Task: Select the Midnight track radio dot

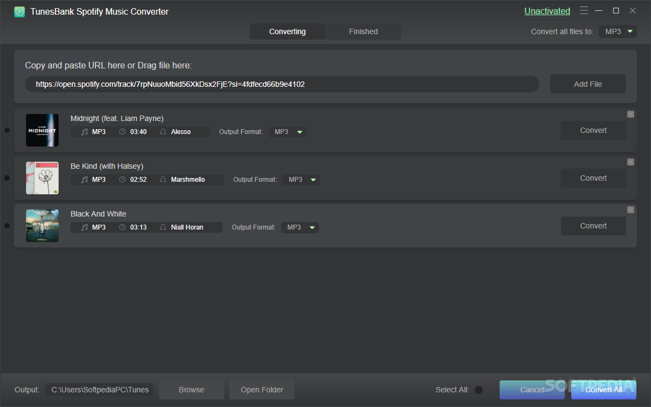Action: (7, 130)
